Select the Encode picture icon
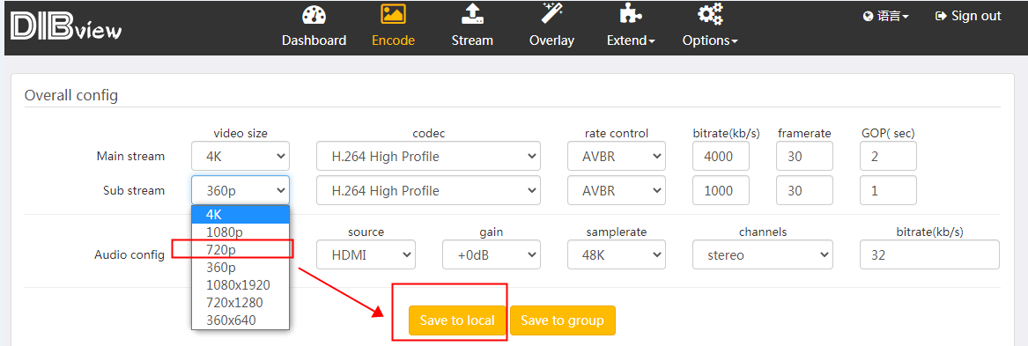 (394, 14)
